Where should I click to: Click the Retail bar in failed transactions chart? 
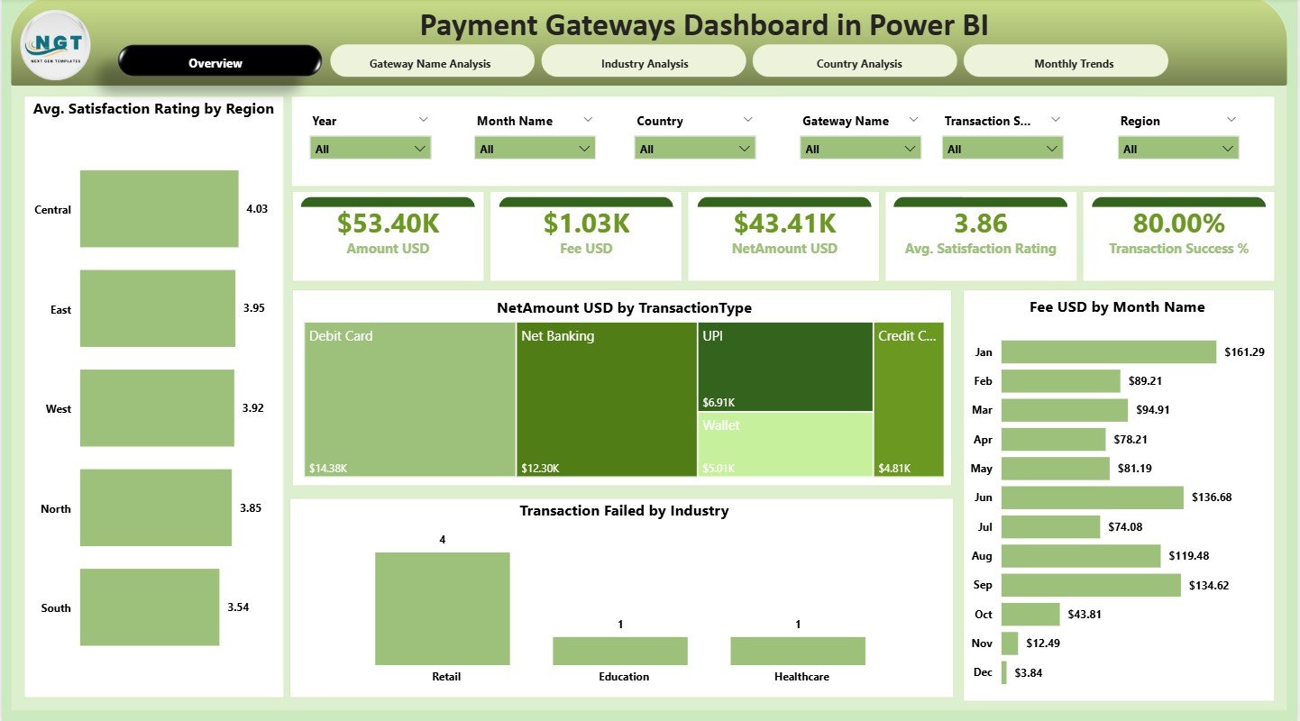pyautogui.click(x=443, y=608)
